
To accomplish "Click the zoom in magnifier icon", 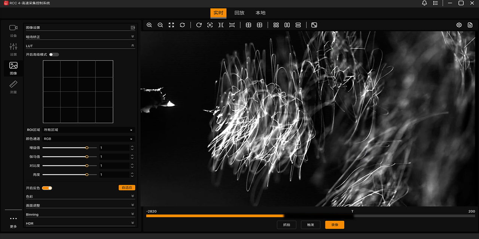I will coord(149,25).
